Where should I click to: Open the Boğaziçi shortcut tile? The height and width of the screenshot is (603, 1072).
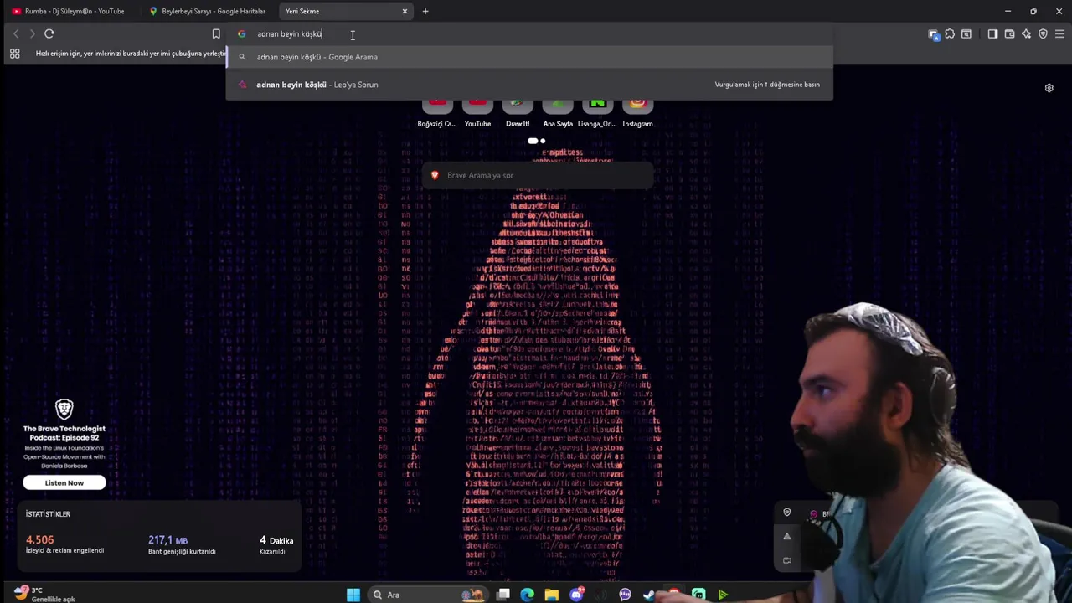(437, 113)
